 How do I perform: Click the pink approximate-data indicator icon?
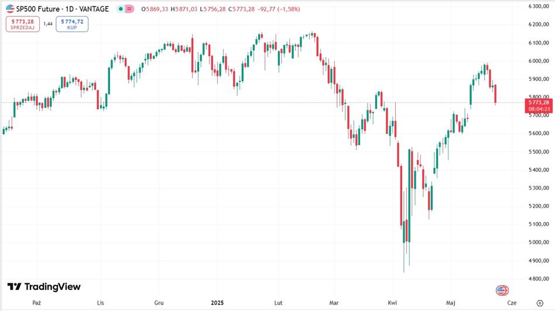[129, 9]
